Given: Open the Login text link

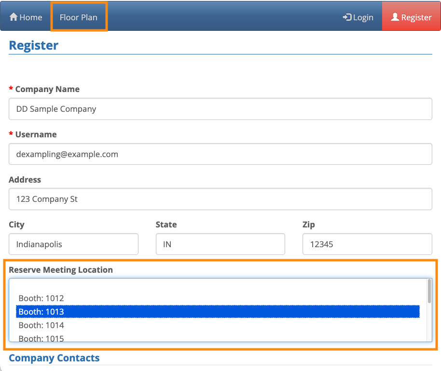Looking at the screenshot, I should click(x=363, y=17).
